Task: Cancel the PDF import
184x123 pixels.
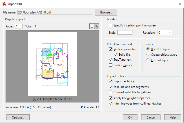Action: tap(151, 117)
